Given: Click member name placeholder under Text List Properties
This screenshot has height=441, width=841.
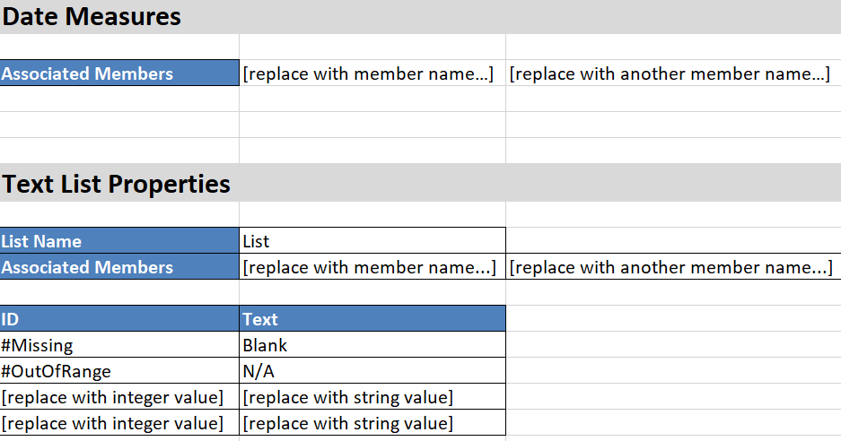Looking at the screenshot, I should [x=372, y=267].
